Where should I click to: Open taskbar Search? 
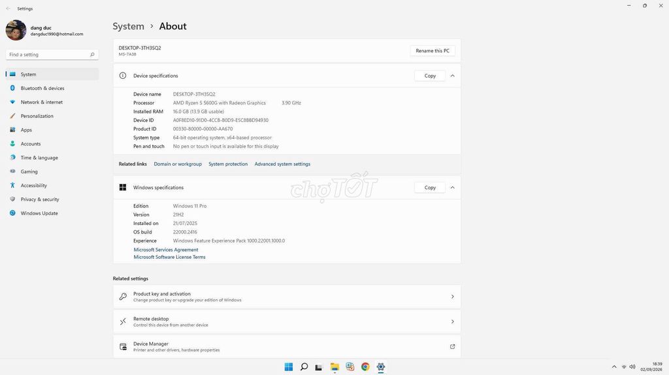click(x=304, y=367)
